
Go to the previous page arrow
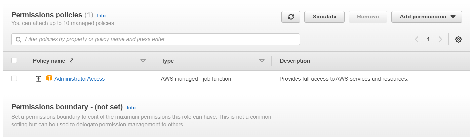tap(417, 39)
